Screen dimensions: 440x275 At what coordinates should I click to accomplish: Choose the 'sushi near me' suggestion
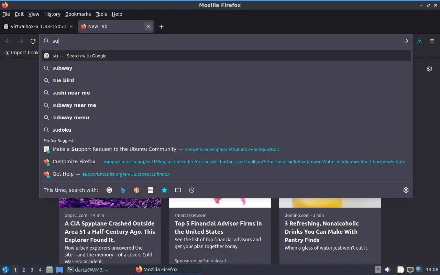(226, 93)
